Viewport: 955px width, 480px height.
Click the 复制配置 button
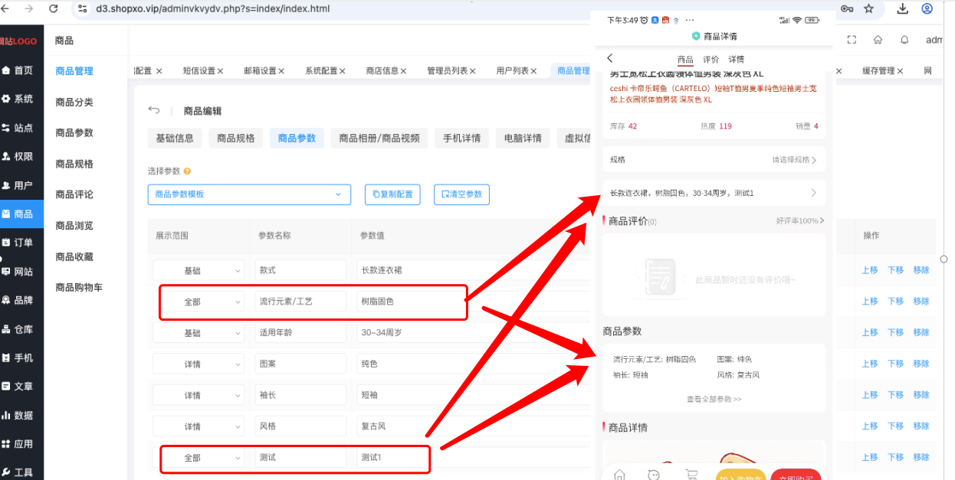[x=392, y=194]
